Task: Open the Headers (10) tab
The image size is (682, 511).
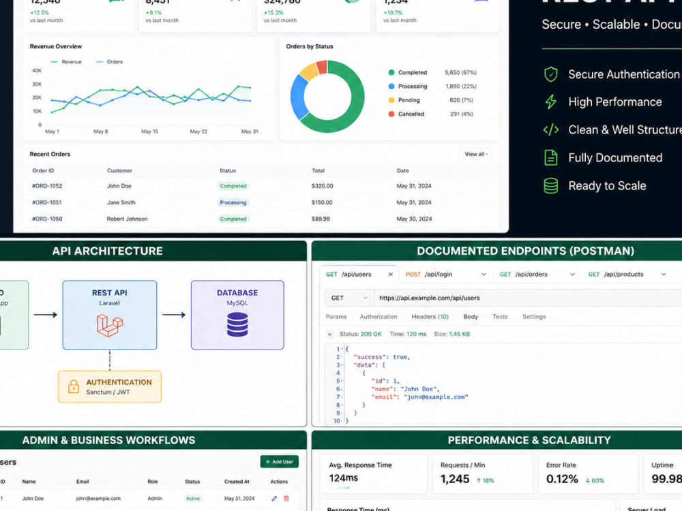Action: coord(430,317)
